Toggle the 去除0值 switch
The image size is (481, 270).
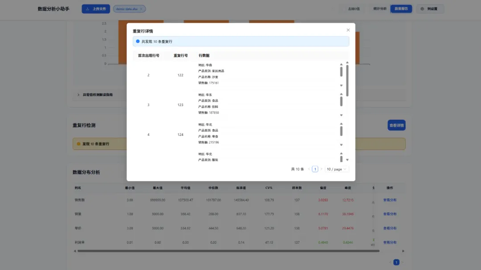(x=343, y=9)
